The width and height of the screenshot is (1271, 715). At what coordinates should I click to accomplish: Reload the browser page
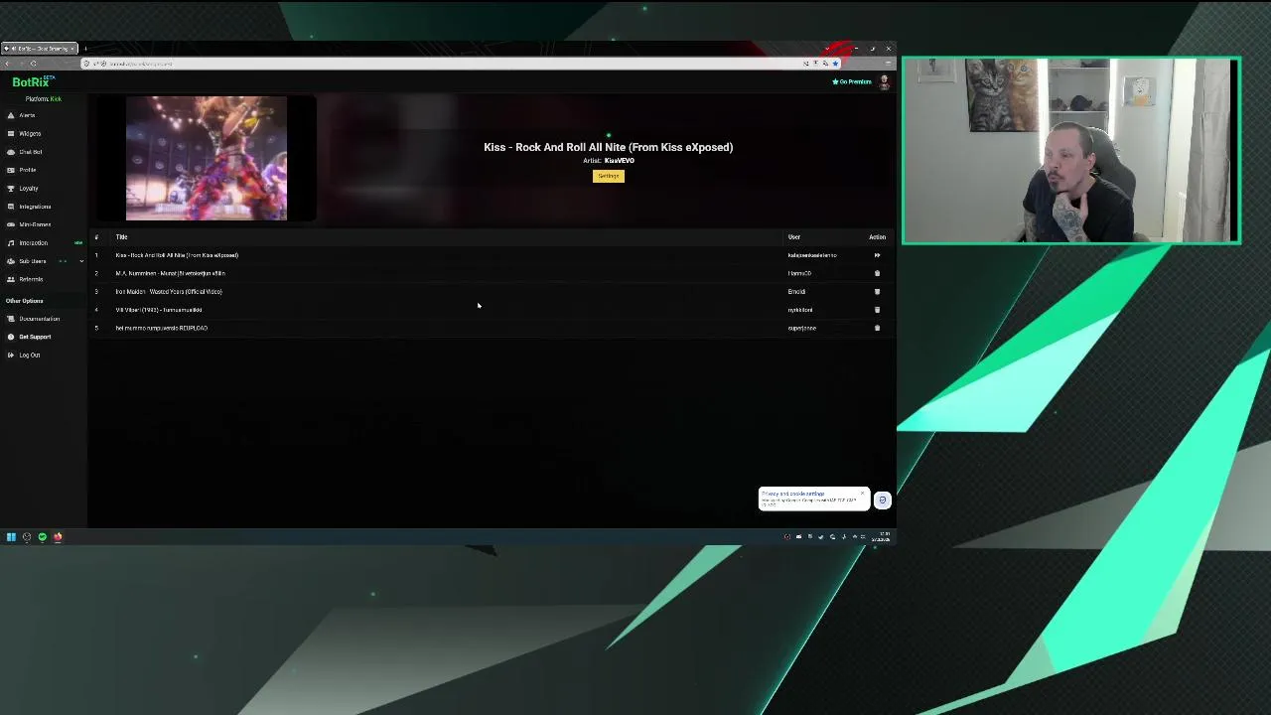(x=33, y=64)
